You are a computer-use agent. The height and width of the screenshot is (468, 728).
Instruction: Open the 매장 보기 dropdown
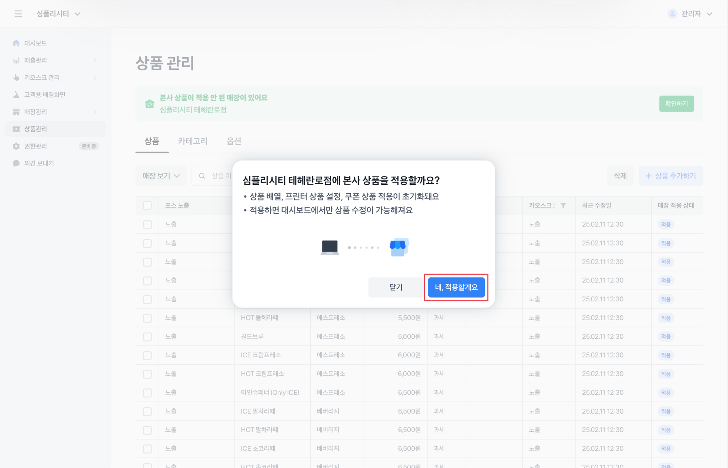(161, 176)
